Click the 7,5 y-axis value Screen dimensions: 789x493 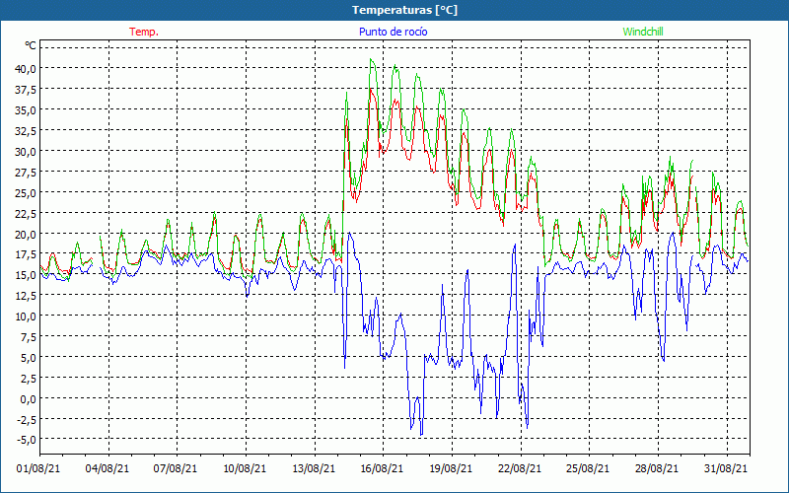point(28,336)
